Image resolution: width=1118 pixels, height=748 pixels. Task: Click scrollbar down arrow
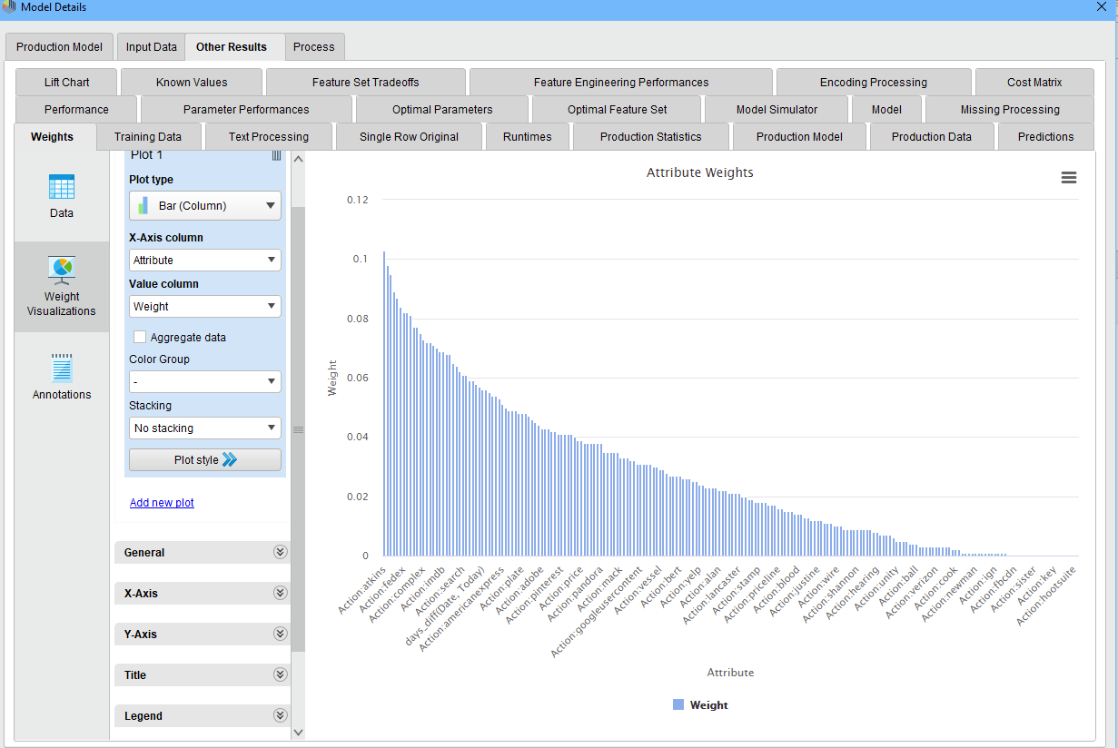(298, 732)
